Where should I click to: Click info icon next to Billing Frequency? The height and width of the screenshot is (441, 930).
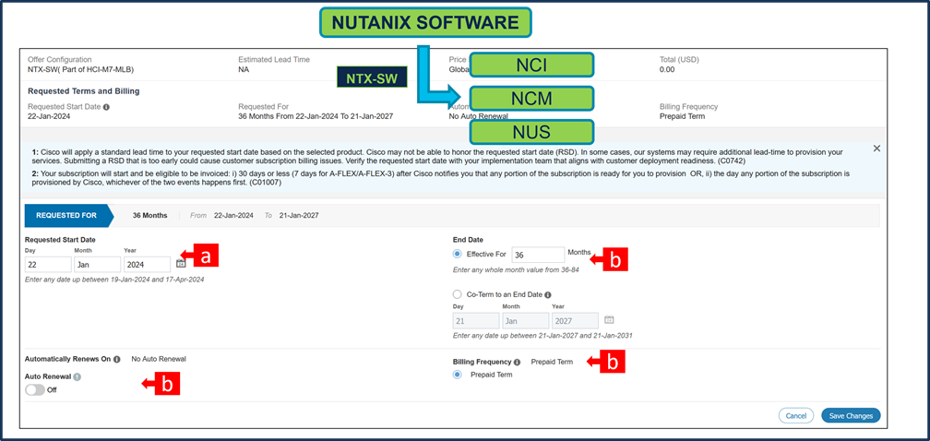click(518, 363)
